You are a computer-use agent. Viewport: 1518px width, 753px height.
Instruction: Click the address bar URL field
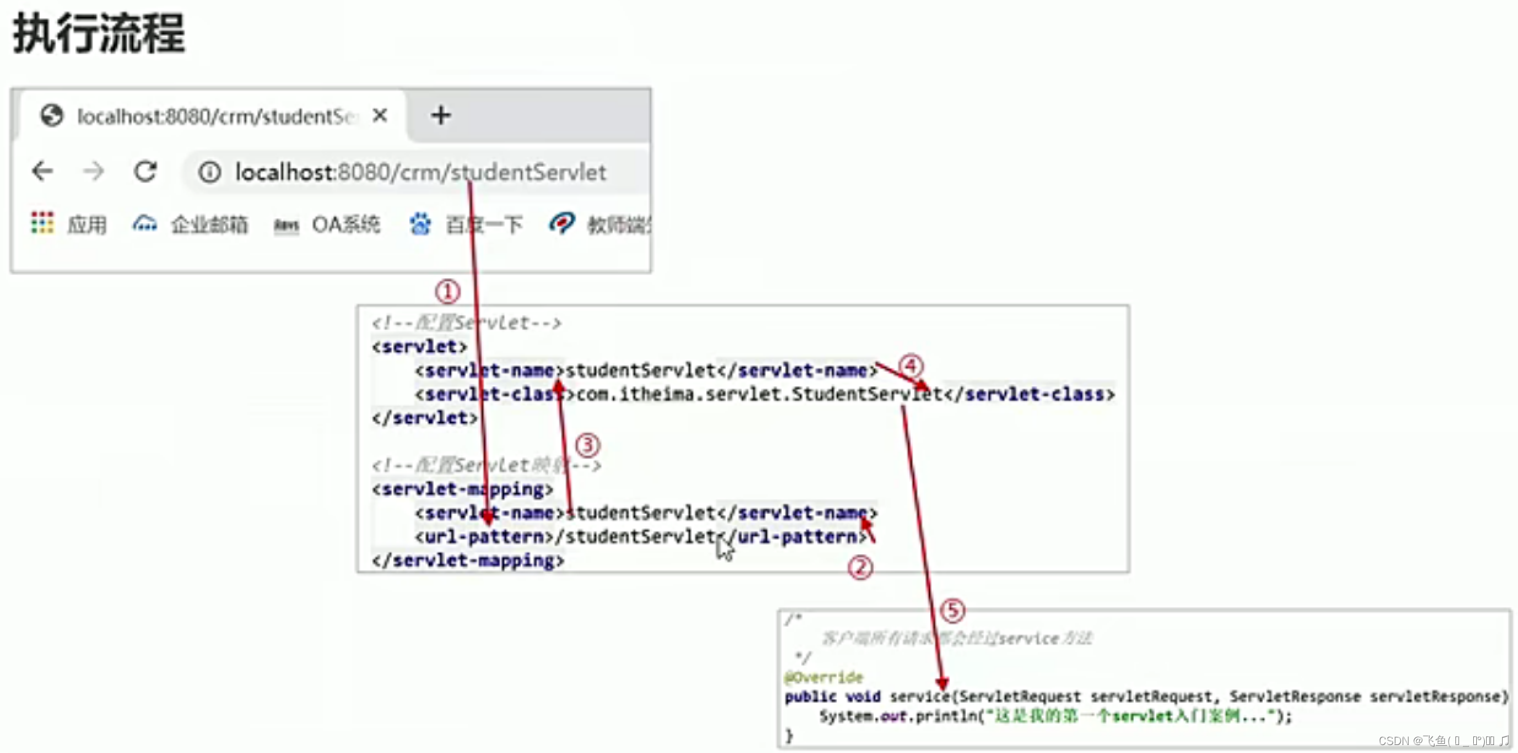point(421,172)
